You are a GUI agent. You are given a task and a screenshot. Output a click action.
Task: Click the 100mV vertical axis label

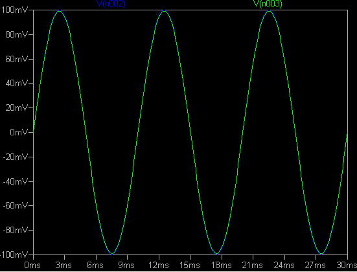pos(14,10)
